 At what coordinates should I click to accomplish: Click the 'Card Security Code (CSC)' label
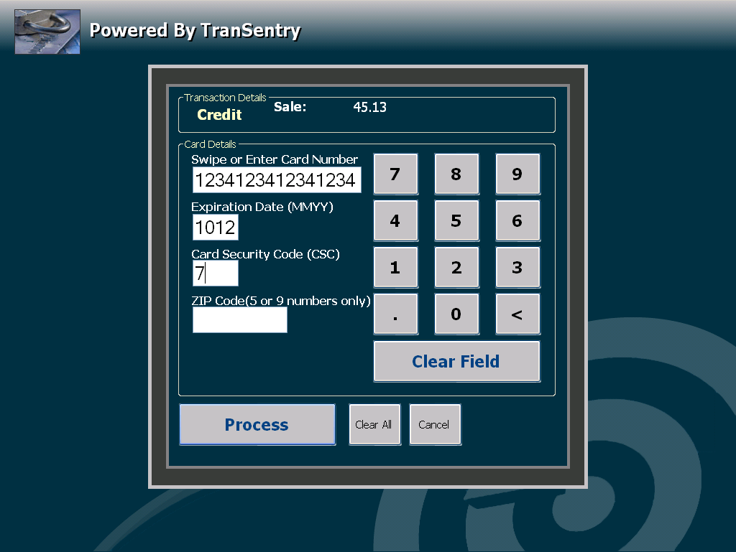(x=266, y=254)
